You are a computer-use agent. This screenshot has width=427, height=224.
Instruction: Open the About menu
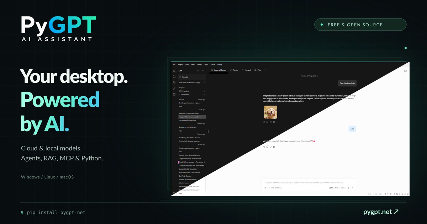[x=212, y=65]
